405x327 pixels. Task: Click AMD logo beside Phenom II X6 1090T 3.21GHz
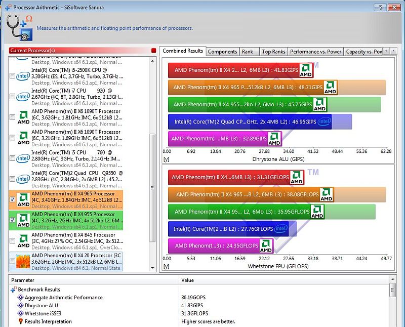point(23,138)
